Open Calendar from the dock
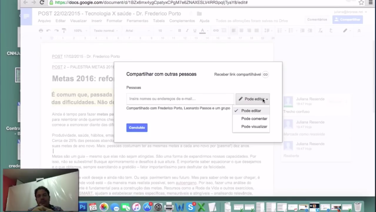 pos(93,207)
